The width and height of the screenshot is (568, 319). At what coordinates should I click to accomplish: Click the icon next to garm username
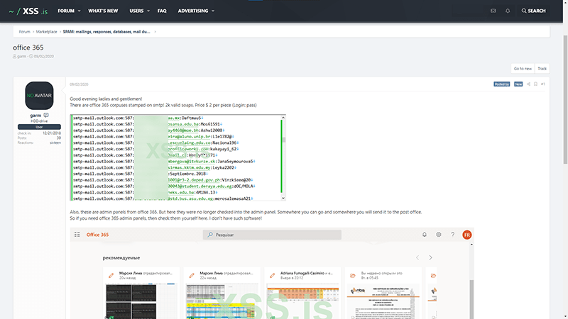point(46,116)
